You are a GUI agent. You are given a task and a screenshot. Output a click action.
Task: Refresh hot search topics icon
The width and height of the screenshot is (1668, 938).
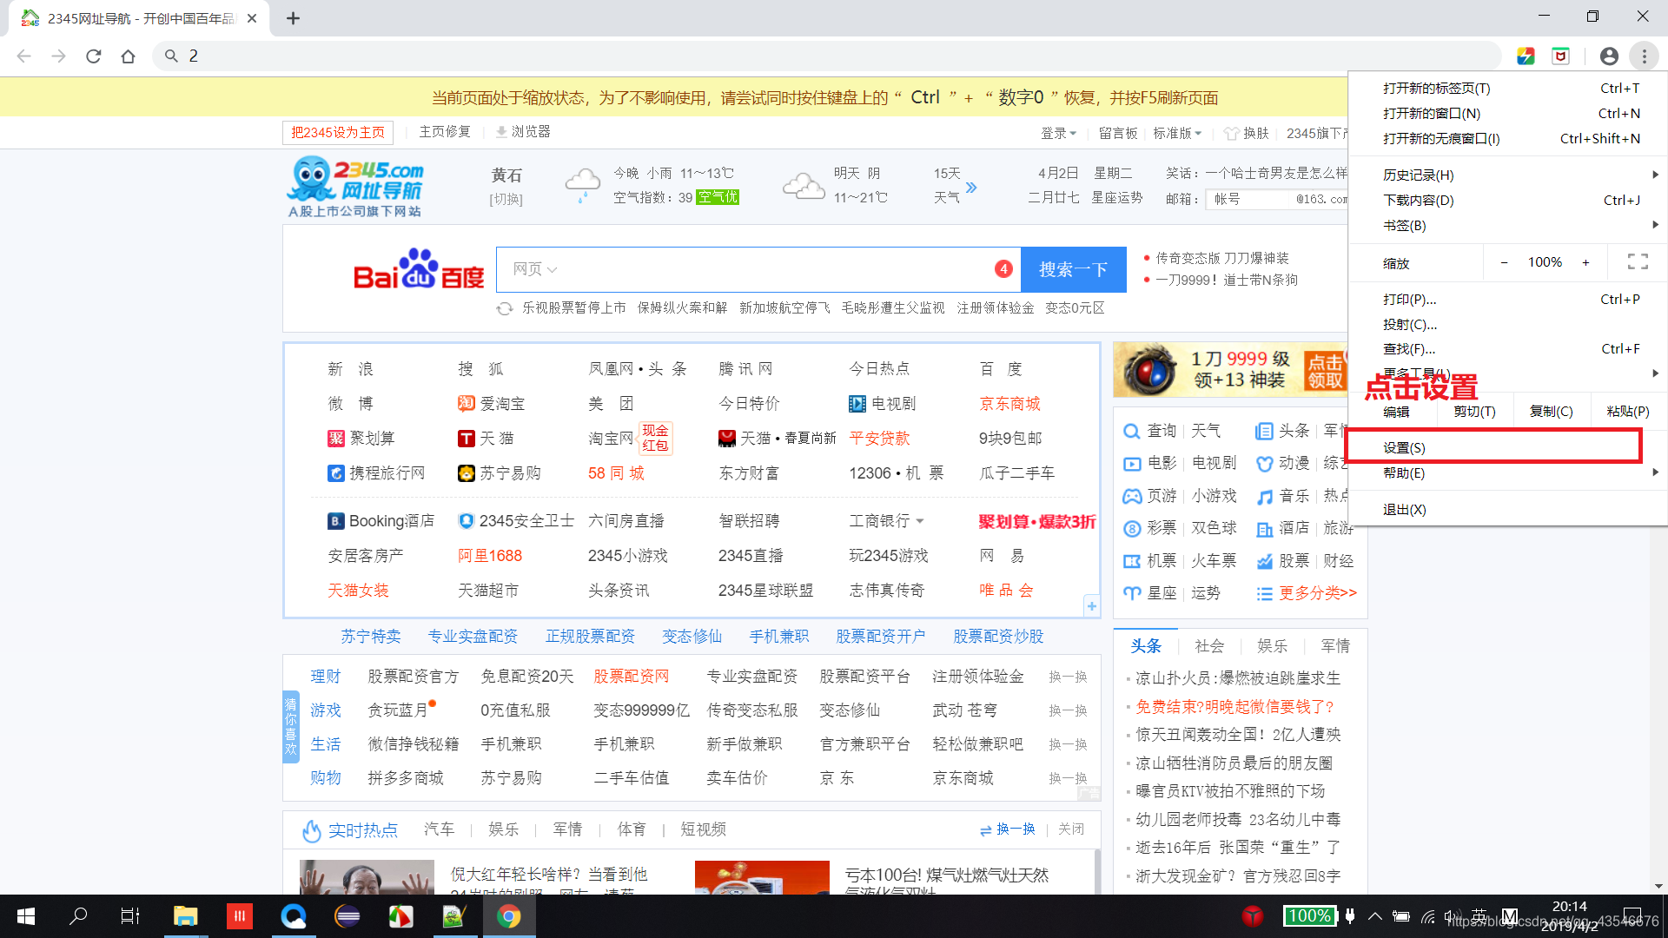pos(505,308)
